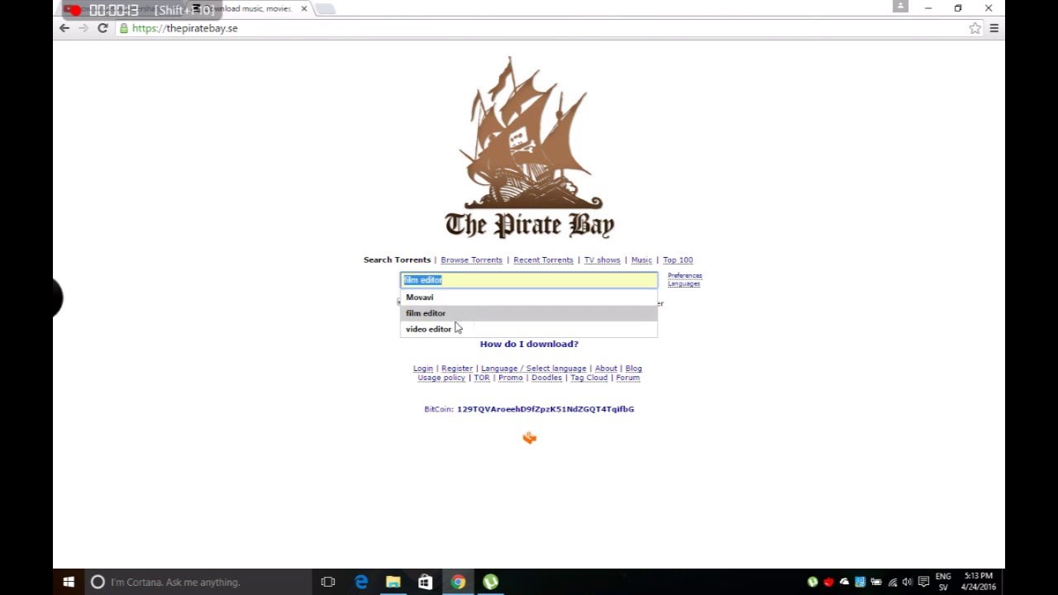The width and height of the screenshot is (1058, 595).
Task: Click the red tray icon
Action: click(x=828, y=582)
